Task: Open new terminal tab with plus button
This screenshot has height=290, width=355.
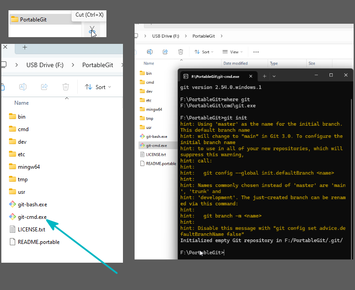Action: click(264, 77)
